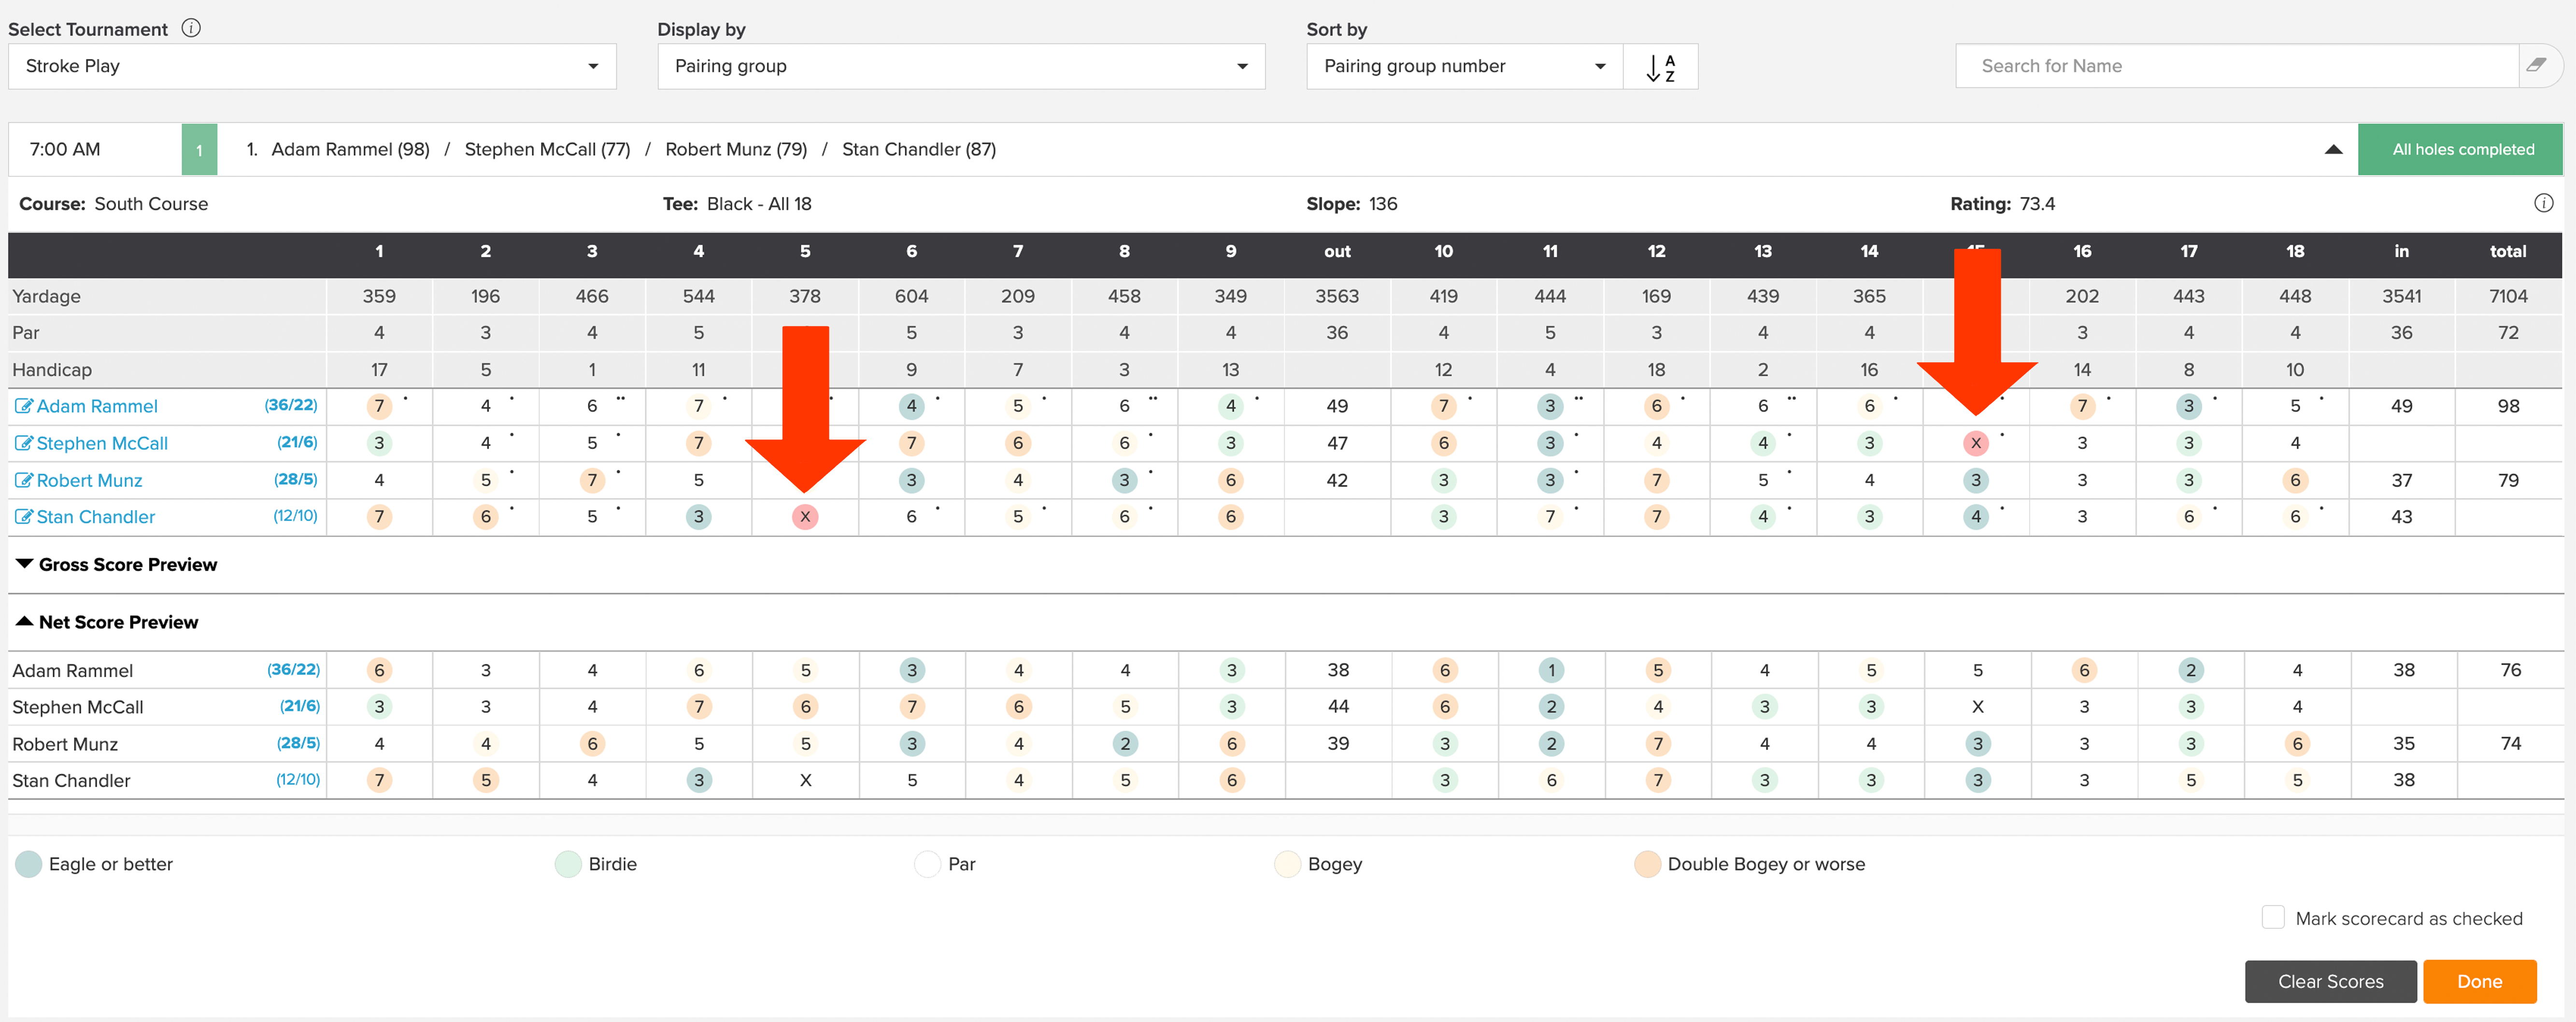
Task: Click the edit icon next to Stephen McCall
Action: (x=23, y=443)
